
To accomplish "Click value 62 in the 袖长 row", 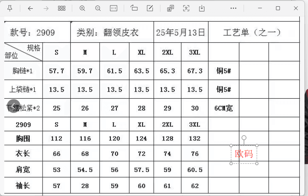I will [x=195, y=186].
